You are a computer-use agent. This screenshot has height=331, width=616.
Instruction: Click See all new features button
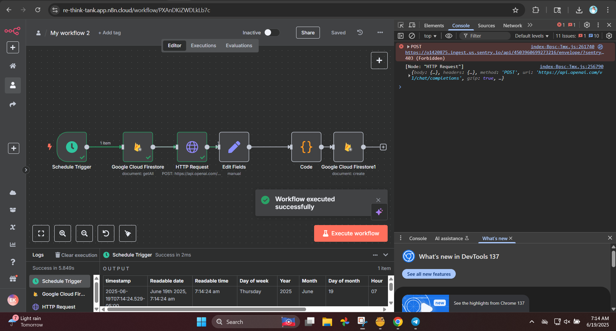pyautogui.click(x=429, y=274)
